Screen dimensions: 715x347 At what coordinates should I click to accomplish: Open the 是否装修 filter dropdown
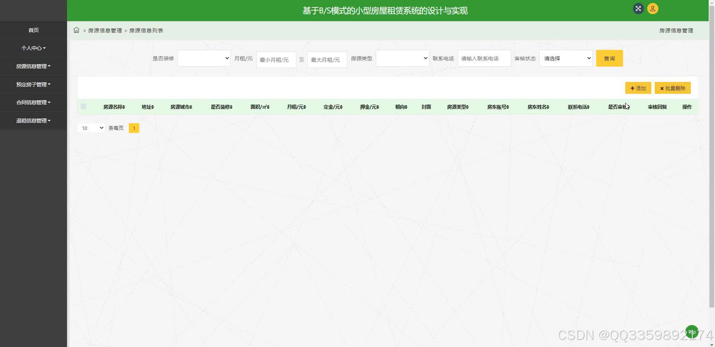pos(204,58)
